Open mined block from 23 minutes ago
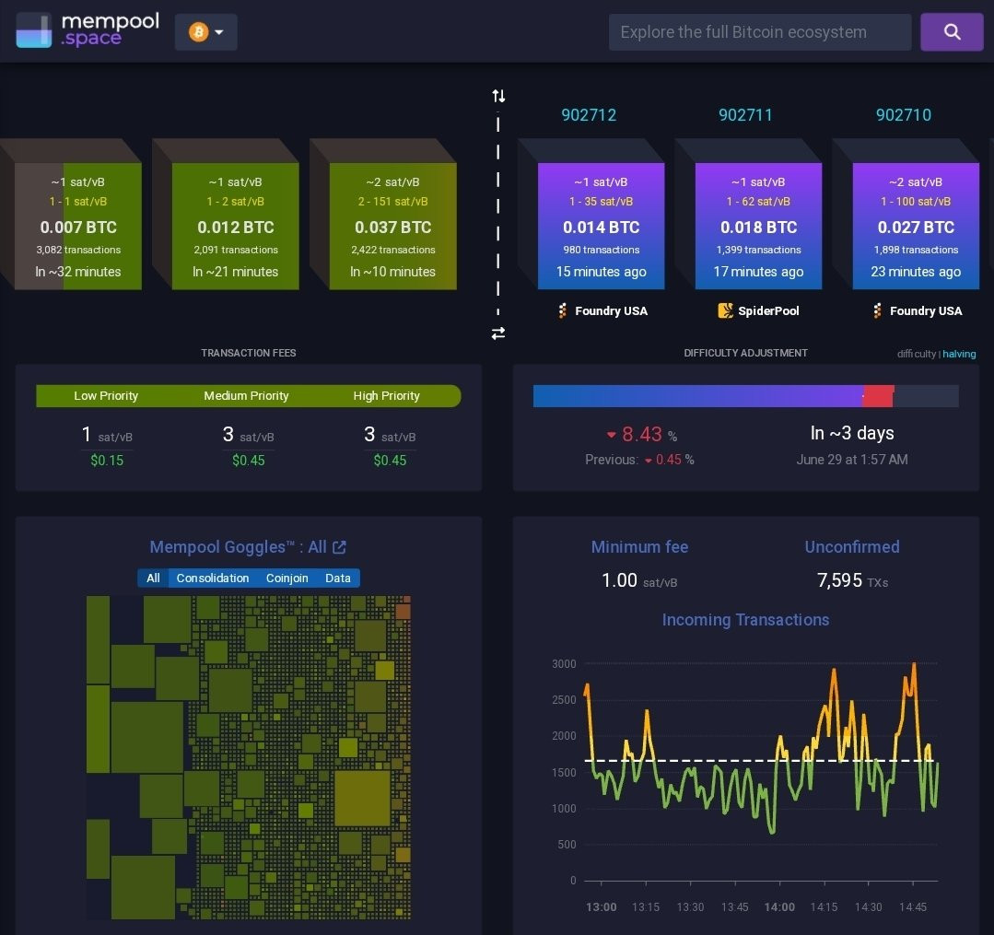 point(916,227)
